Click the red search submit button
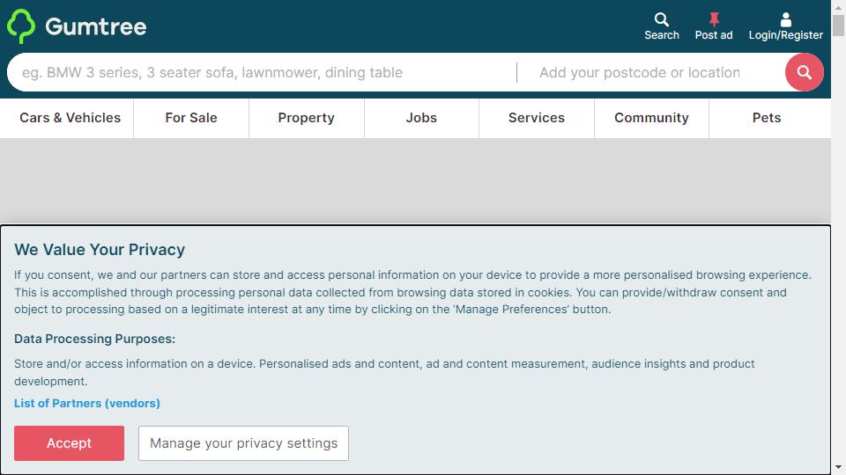This screenshot has width=846, height=475. point(804,72)
